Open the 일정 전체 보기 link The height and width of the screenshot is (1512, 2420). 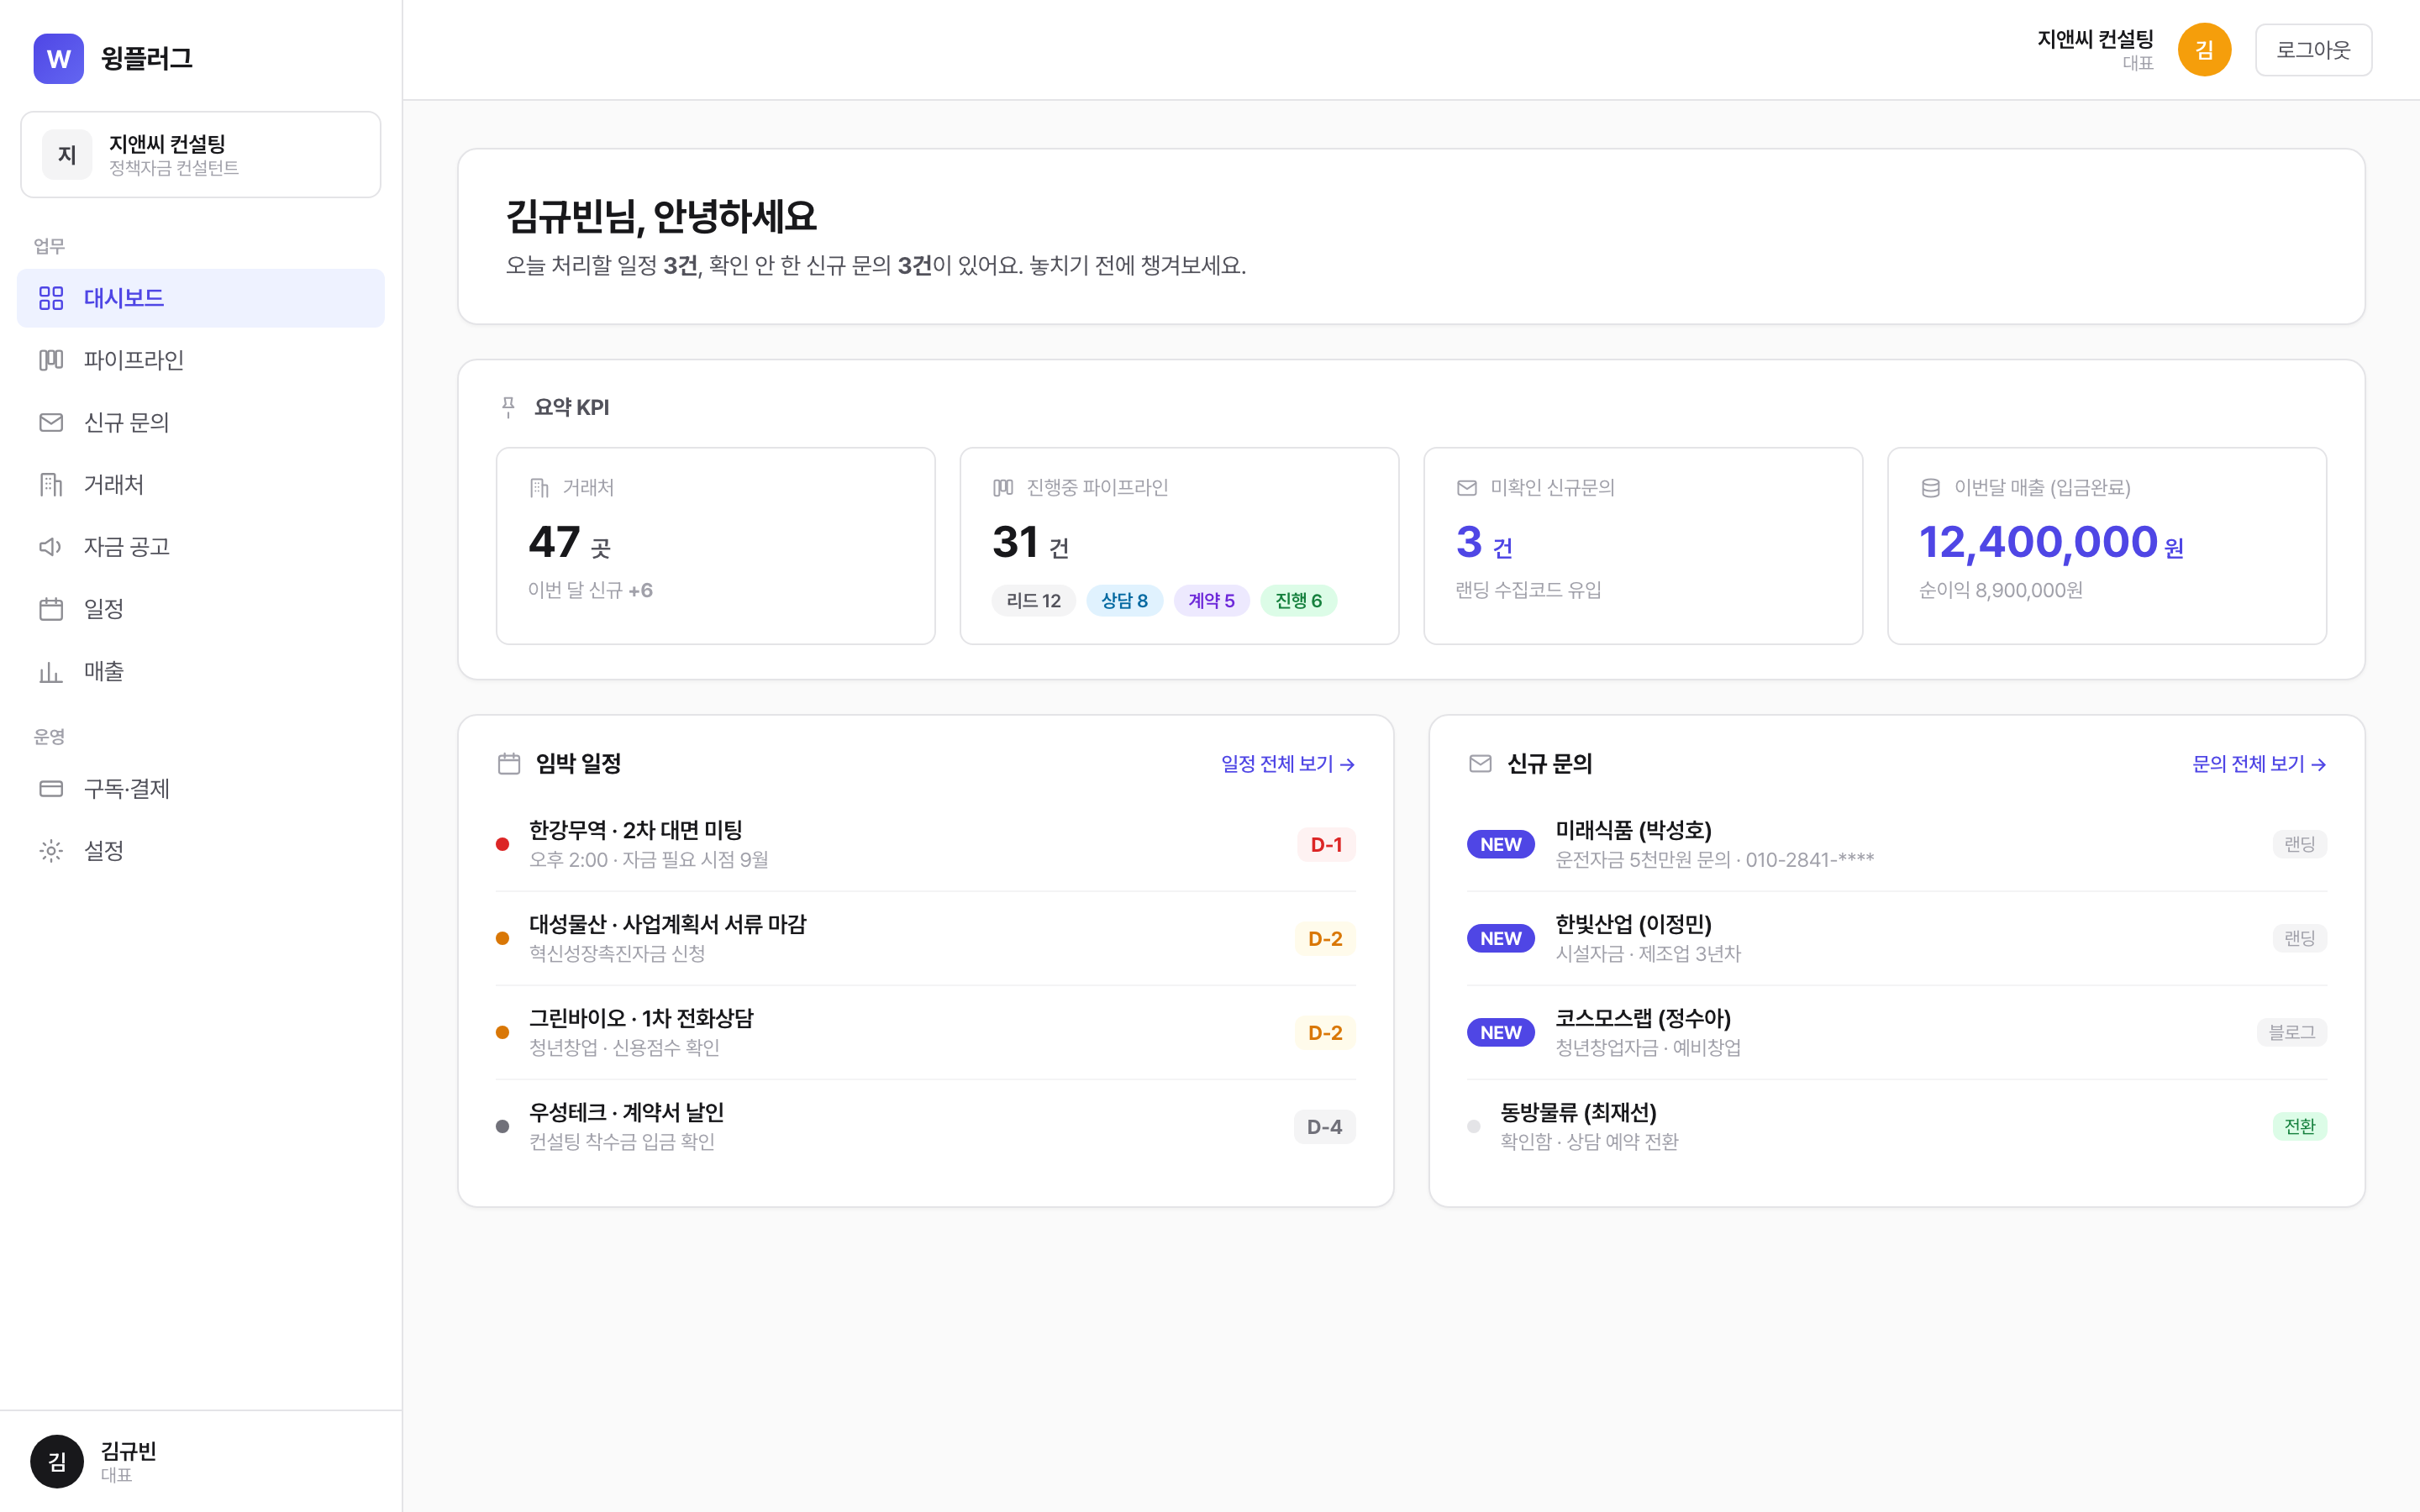1288,764
